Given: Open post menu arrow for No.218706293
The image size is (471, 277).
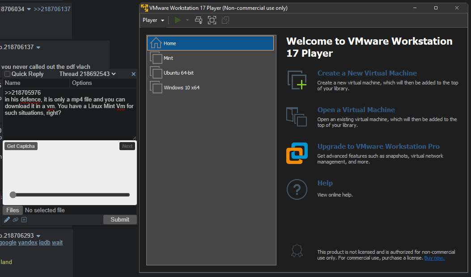Looking at the screenshot, I should (x=38, y=236).
